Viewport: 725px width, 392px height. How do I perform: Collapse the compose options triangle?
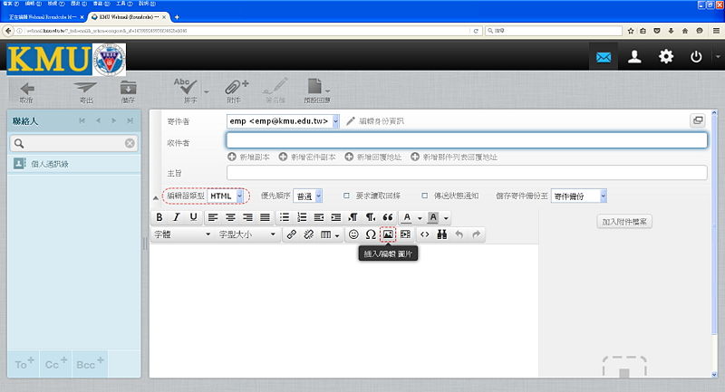[156, 197]
